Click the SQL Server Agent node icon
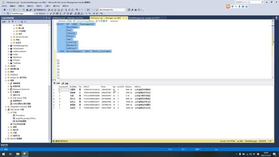 (8, 109)
